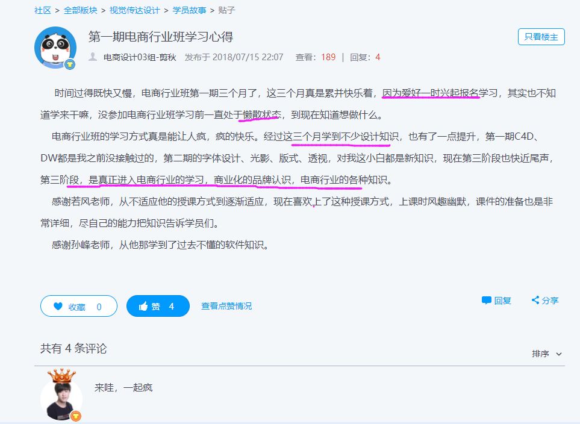Open 查看点赞情况 link
580x424 pixels.
point(226,306)
